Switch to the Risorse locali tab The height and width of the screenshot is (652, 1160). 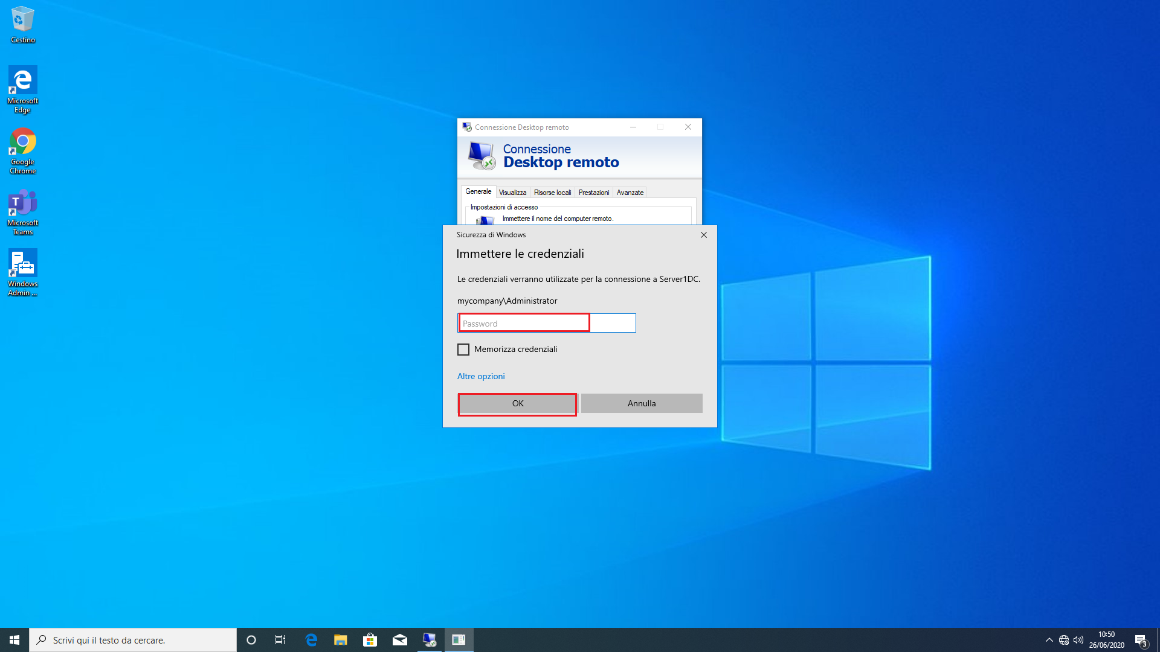552,193
